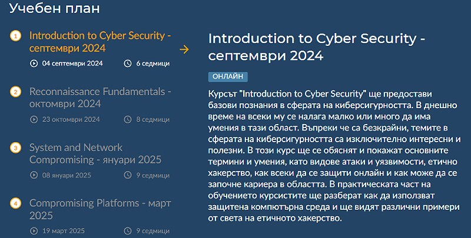This screenshot has height=238, width=471.
Task: Click play icon beside 19 март 2025
Action: [x=34, y=231]
